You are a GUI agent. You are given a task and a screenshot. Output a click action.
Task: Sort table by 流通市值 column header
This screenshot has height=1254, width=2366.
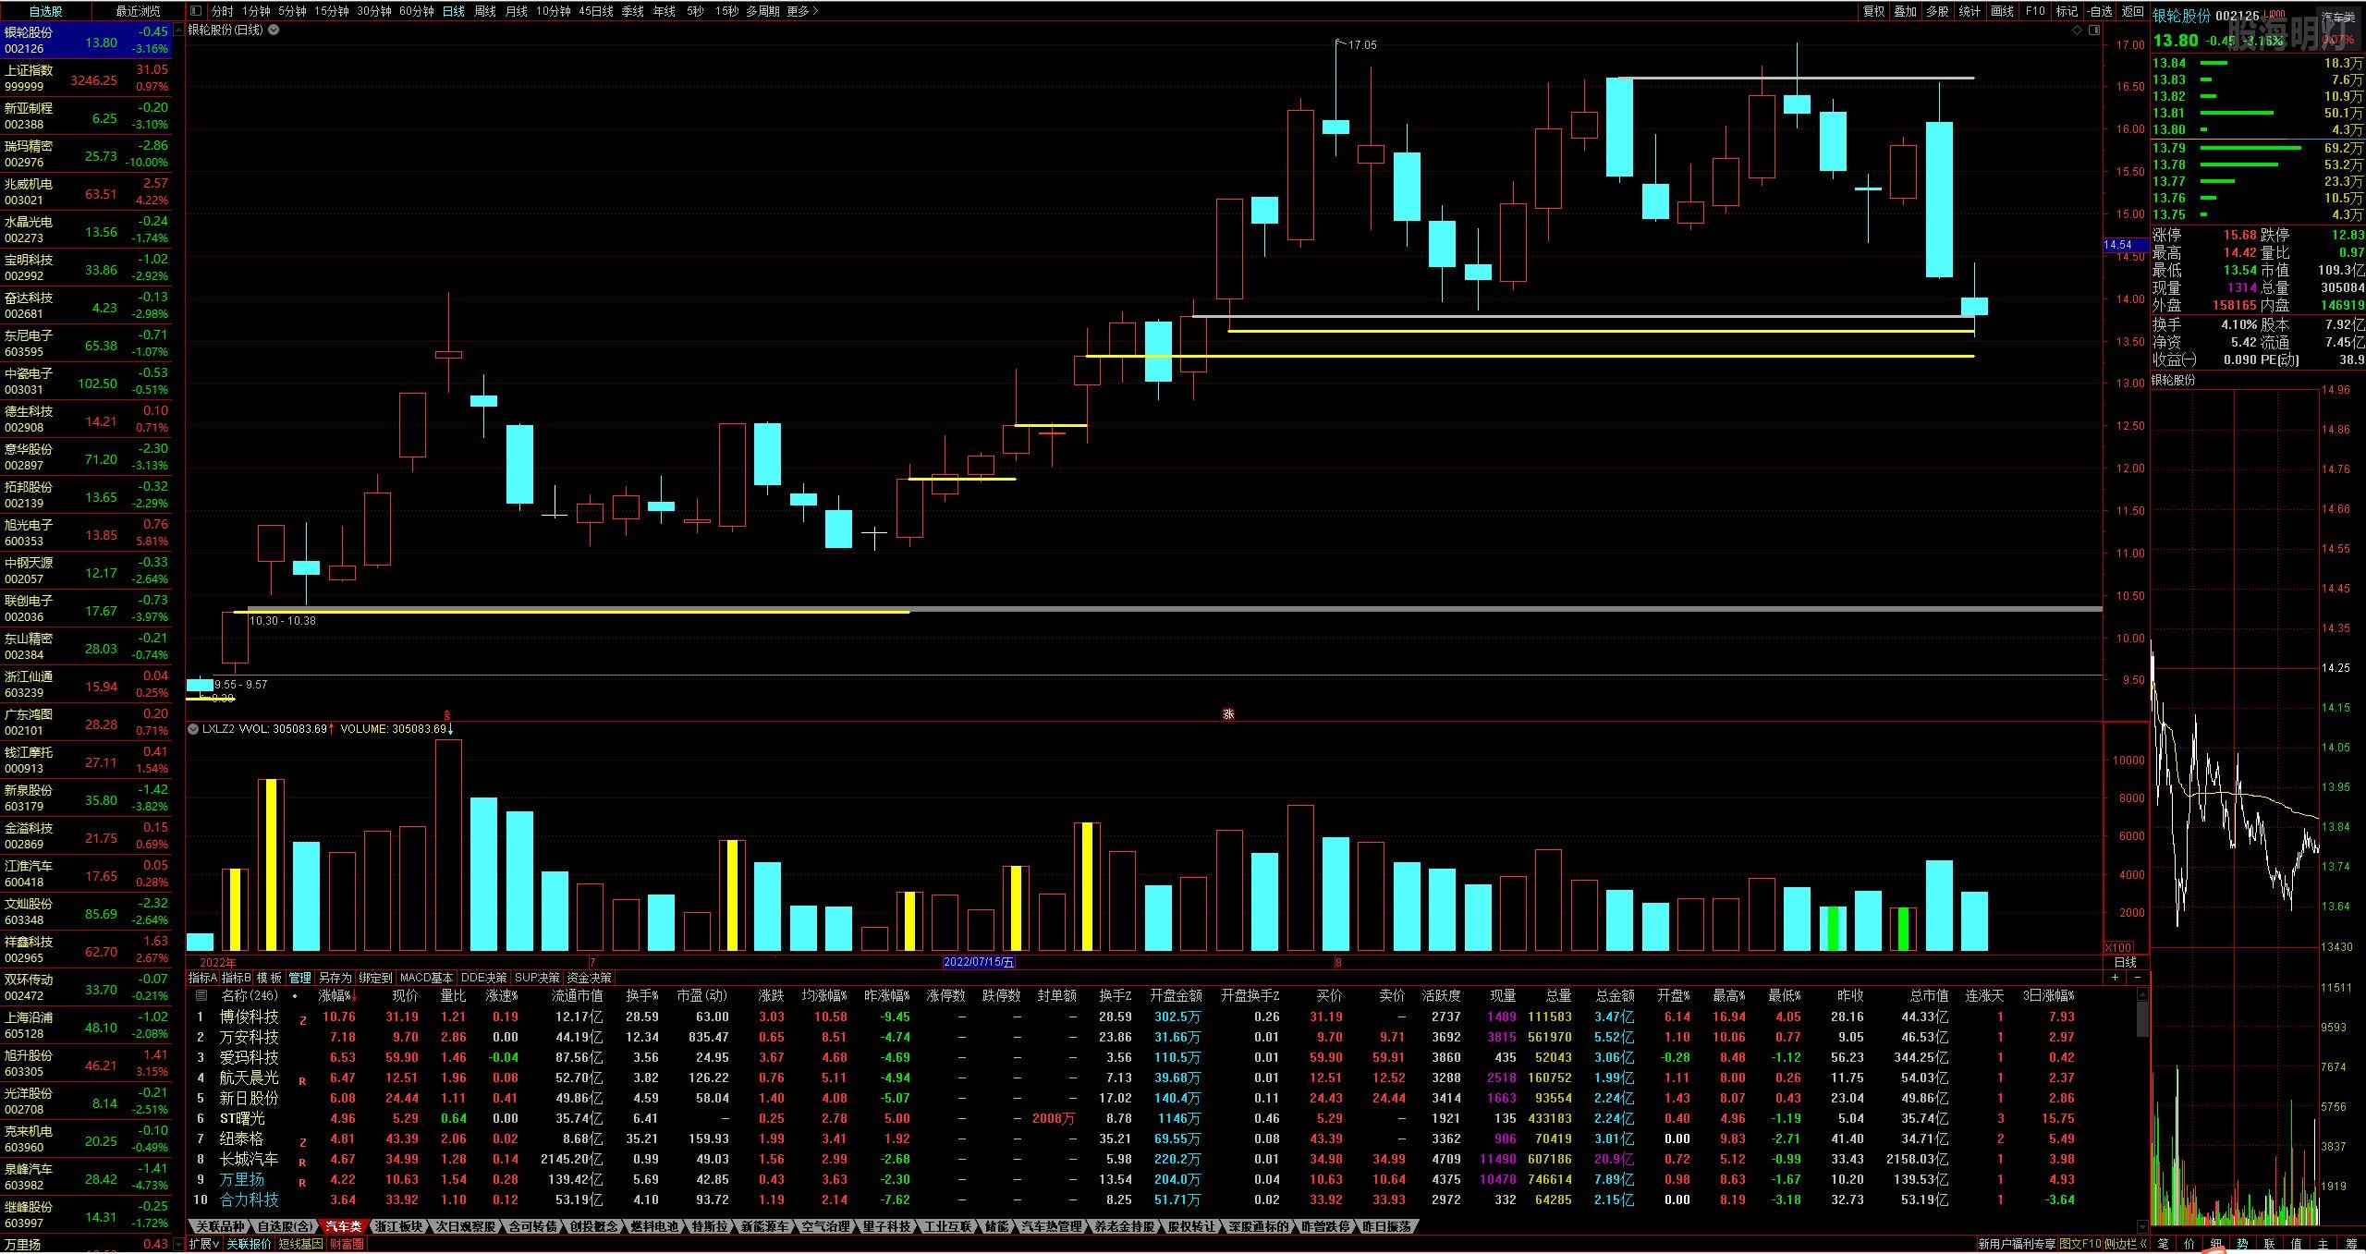tap(577, 995)
